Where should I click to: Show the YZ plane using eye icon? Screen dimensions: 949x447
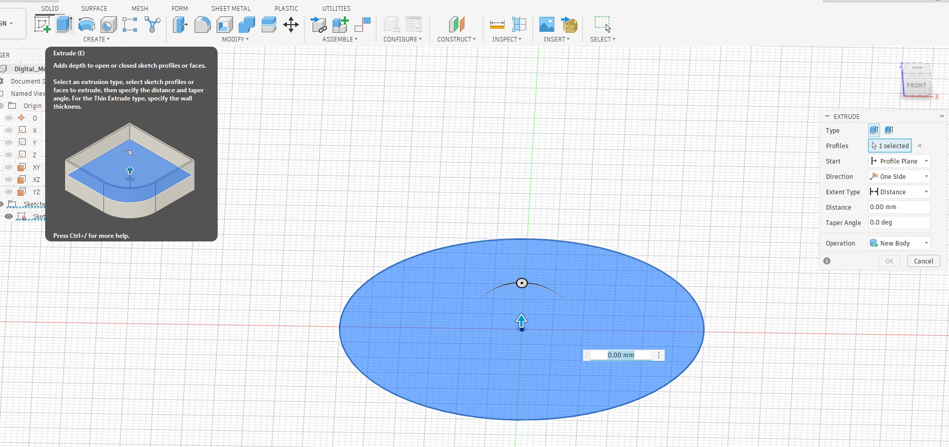click(9, 192)
